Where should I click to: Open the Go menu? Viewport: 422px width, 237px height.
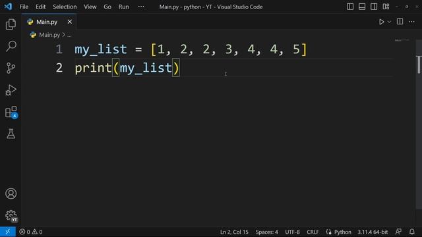107,7
